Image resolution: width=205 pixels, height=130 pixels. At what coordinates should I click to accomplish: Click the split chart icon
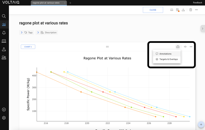pyautogui.click(x=185, y=47)
